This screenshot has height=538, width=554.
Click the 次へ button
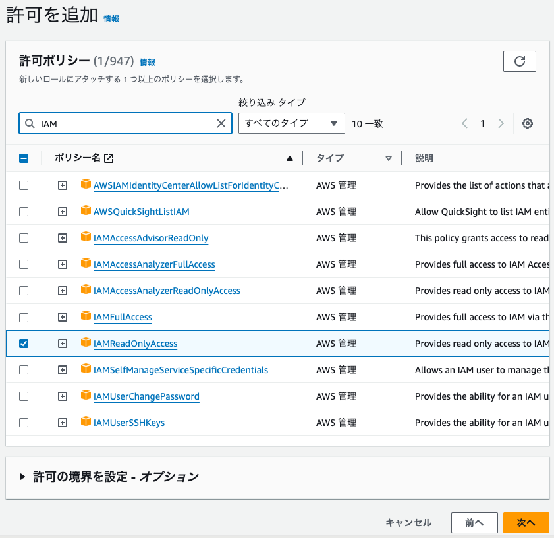click(526, 522)
